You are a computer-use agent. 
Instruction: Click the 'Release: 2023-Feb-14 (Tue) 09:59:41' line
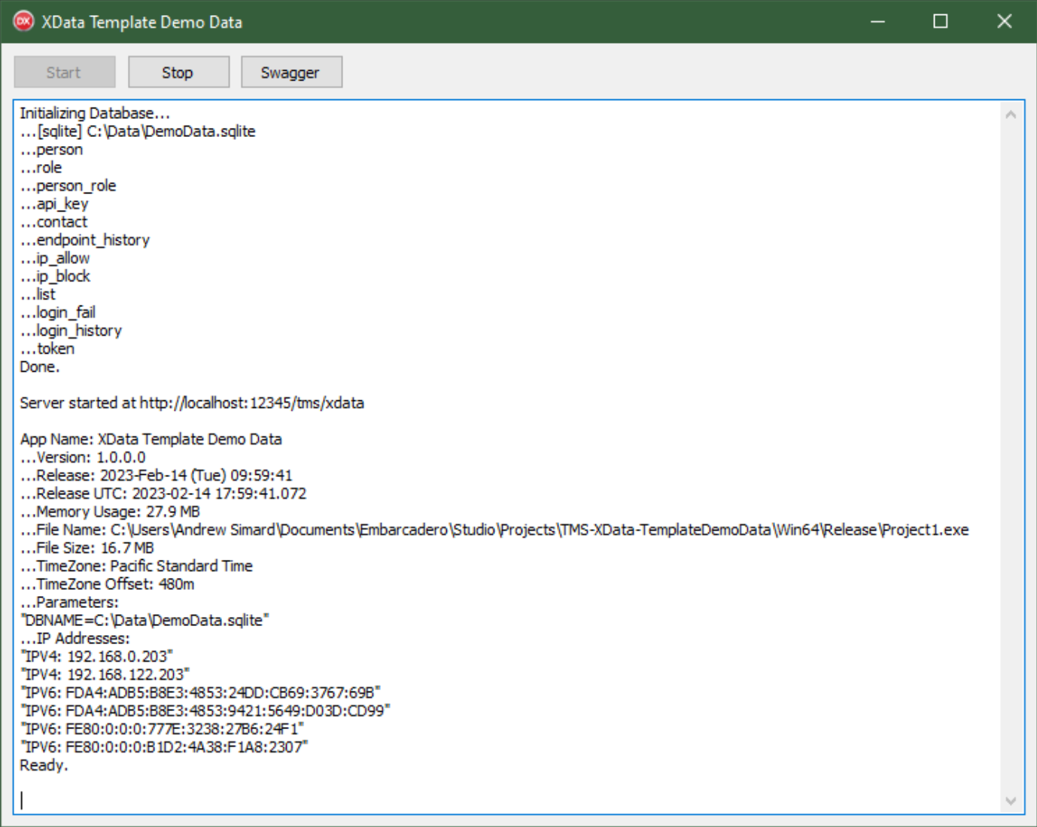(156, 475)
